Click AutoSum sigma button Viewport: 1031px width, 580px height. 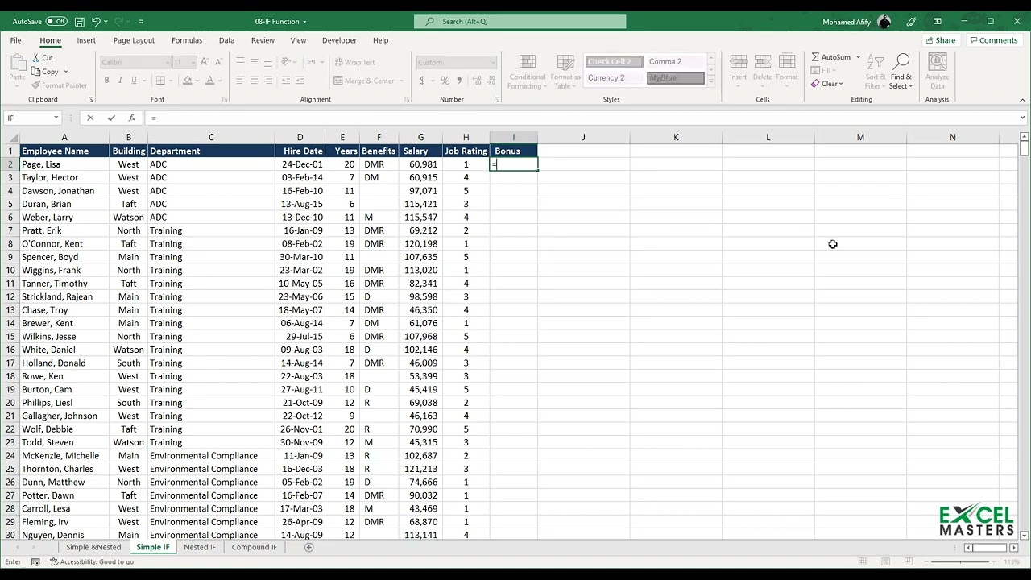point(830,57)
